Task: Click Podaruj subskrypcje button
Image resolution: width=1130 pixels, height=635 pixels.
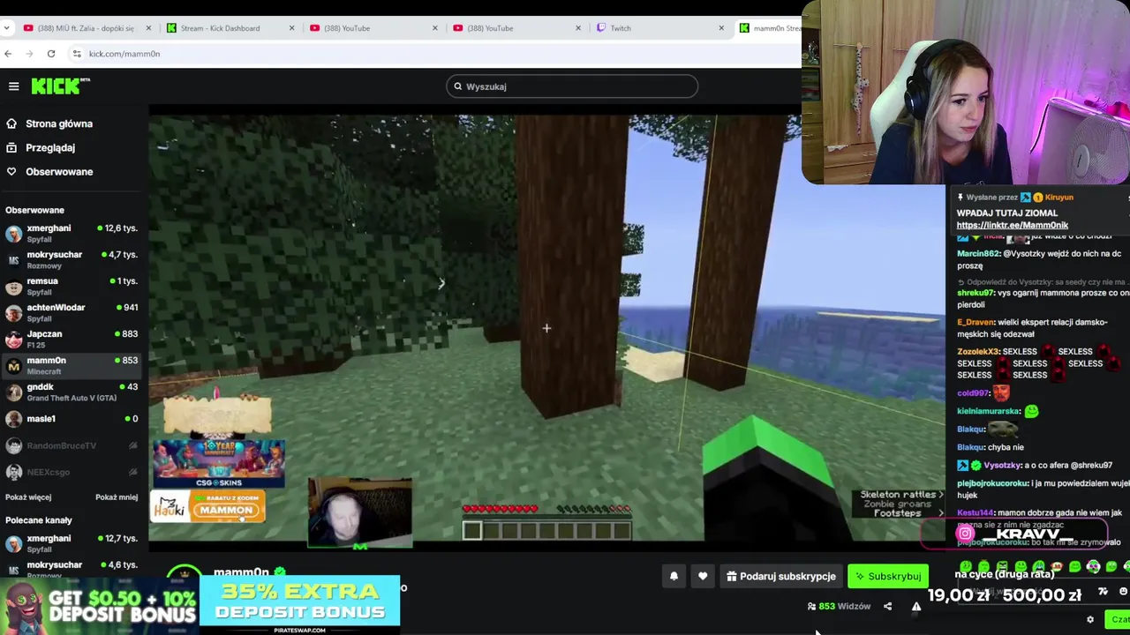Action: coord(780,576)
